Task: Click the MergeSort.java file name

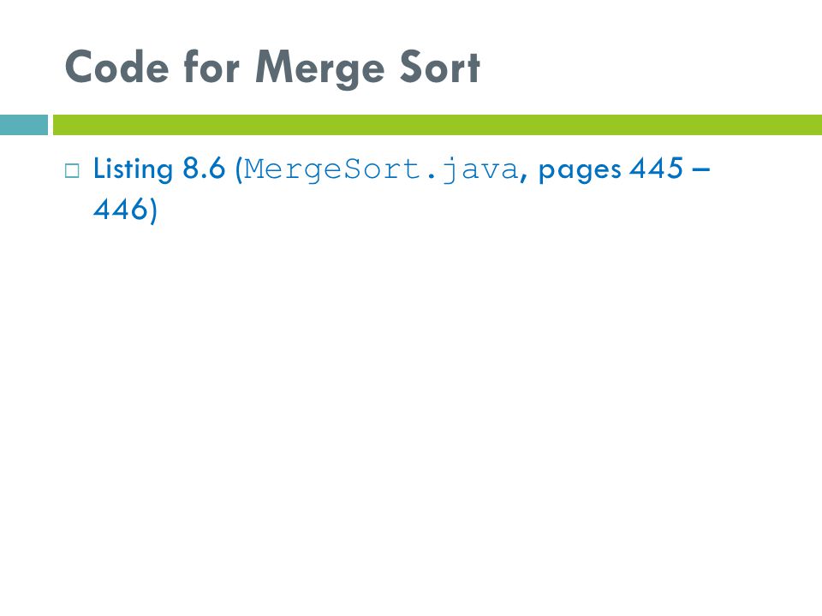Action: tap(381, 169)
